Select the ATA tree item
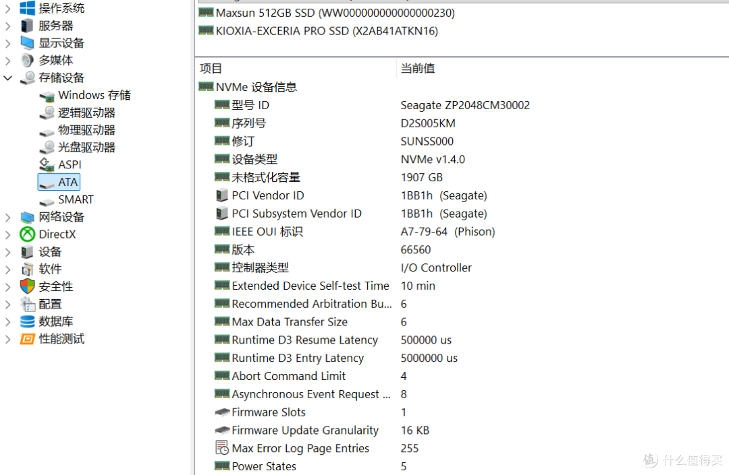Image resolution: width=729 pixels, height=475 pixels. coord(59,182)
